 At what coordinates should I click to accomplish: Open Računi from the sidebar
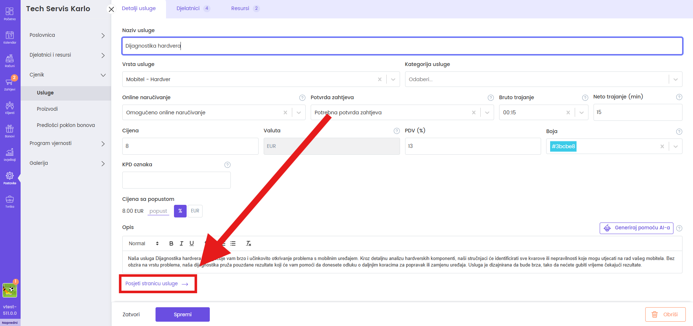tap(10, 61)
